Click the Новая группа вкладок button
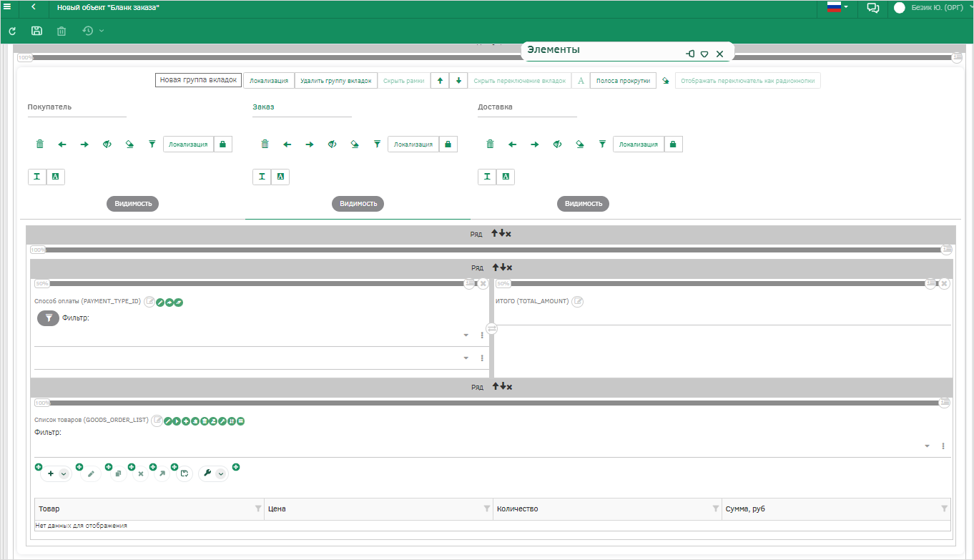Image resolution: width=974 pixels, height=560 pixels. point(198,80)
